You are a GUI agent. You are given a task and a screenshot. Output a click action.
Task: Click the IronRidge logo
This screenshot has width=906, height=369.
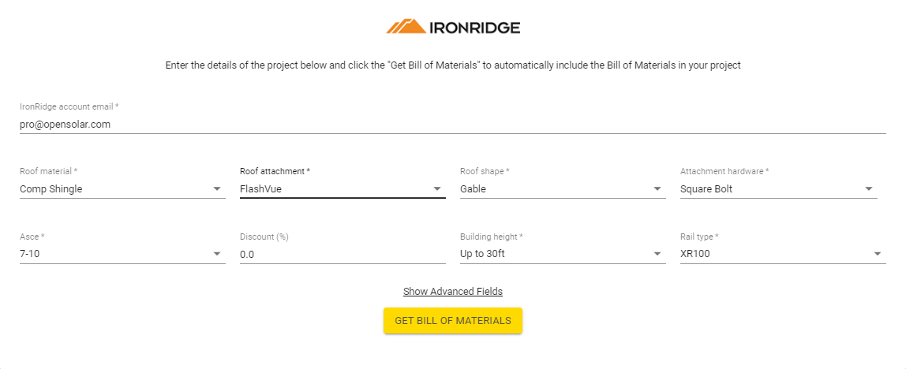(x=453, y=27)
